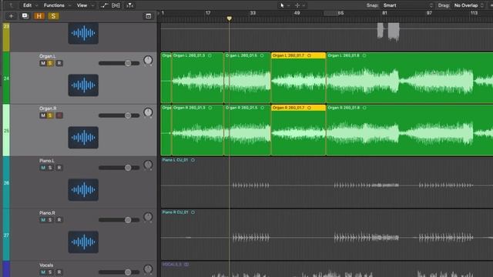
Task: Toggle solo on the Organ.L track
Action: [50, 63]
